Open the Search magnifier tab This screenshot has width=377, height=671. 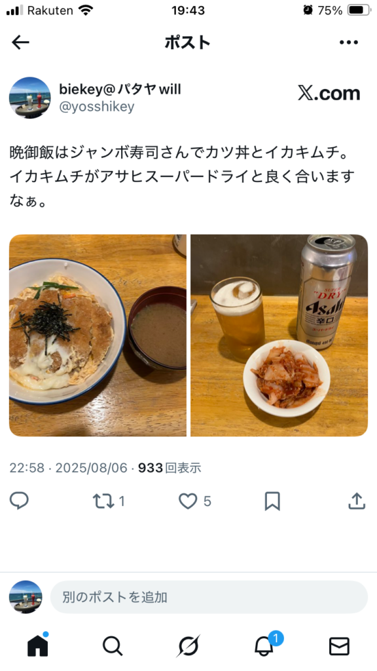(113, 646)
